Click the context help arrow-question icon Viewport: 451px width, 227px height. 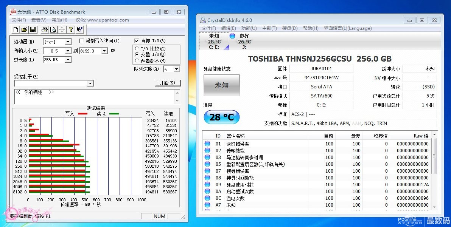[x=80, y=29]
